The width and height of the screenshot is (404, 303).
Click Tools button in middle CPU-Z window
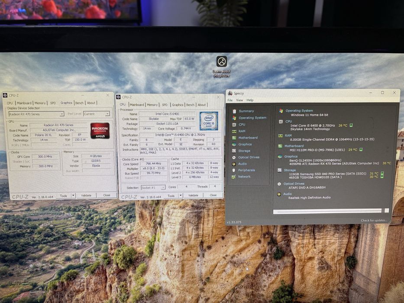[x=171, y=196]
